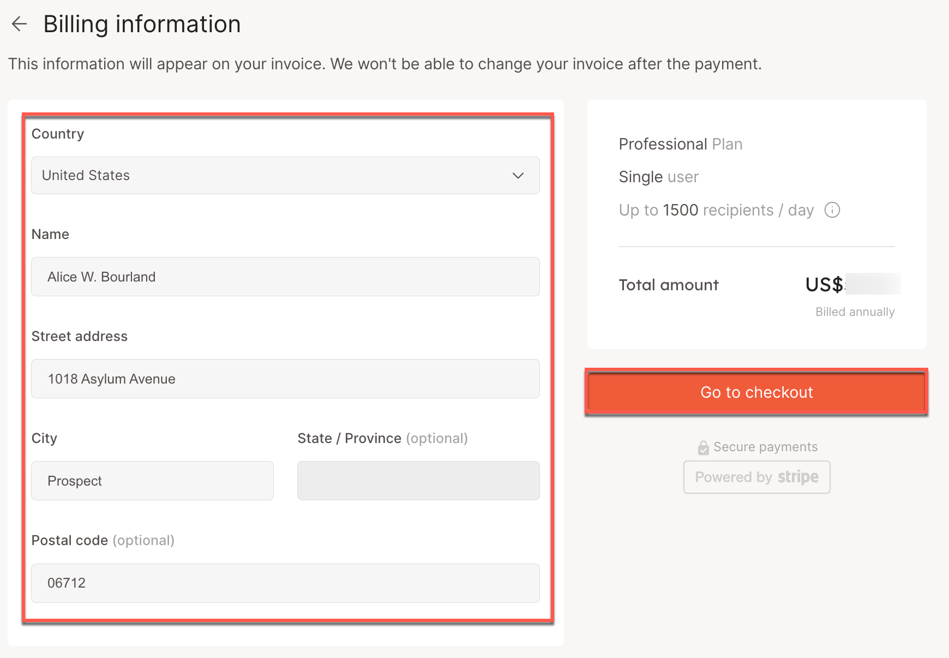This screenshot has height=658, width=949.
Task: Click the padlock icon near Secure payments
Action: [704, 447]
